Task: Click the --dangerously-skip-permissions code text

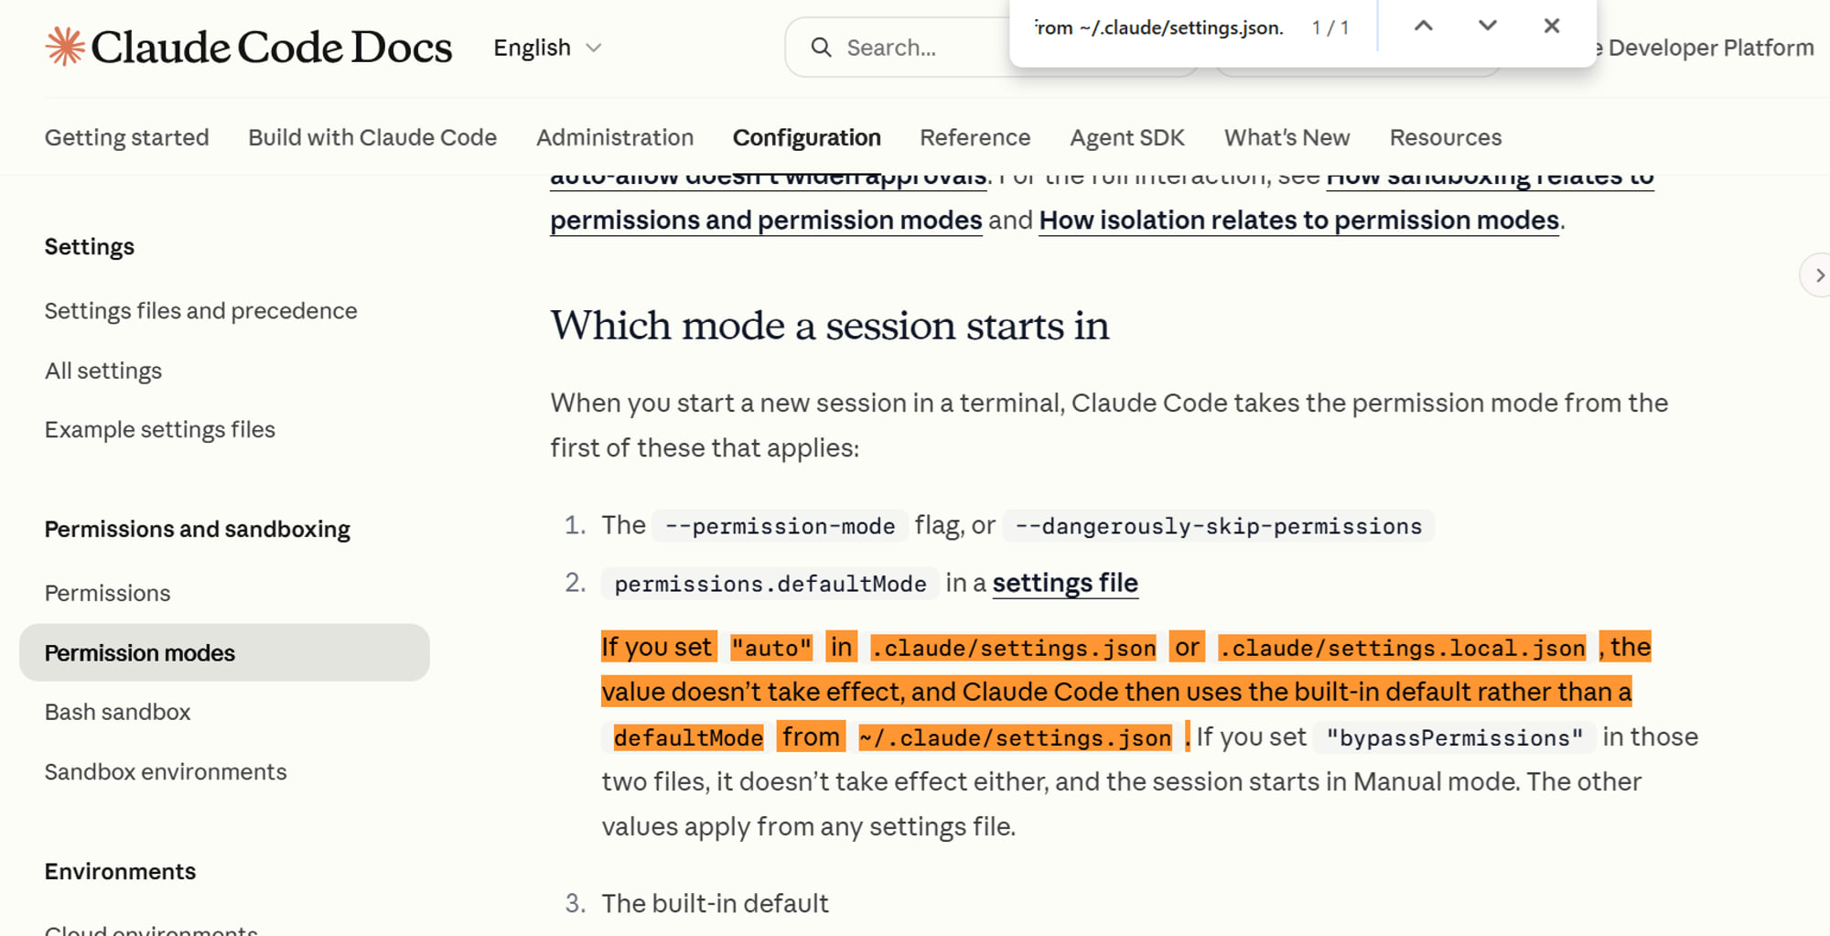Action: coord(1219,526)
